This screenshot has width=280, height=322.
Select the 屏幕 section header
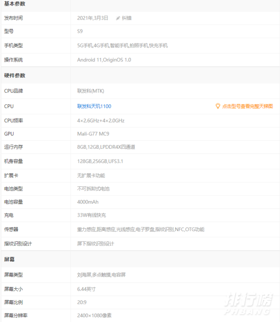pyautogui.click(x=9, y=259)
